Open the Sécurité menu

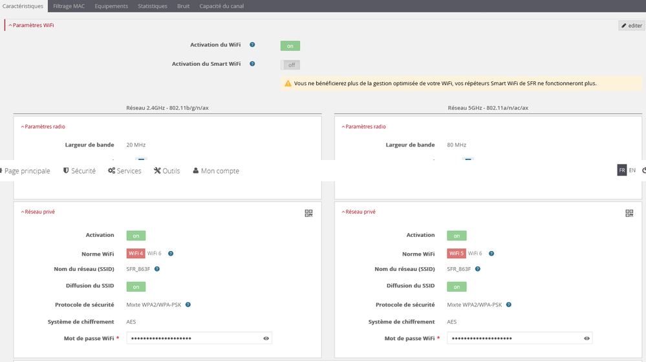pos(80,171)
